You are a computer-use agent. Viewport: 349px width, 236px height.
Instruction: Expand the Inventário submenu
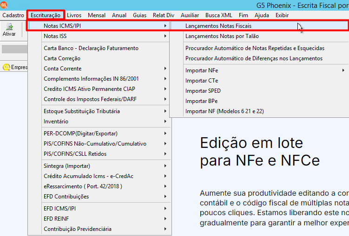pyautogui.click(x=99, y=121)
